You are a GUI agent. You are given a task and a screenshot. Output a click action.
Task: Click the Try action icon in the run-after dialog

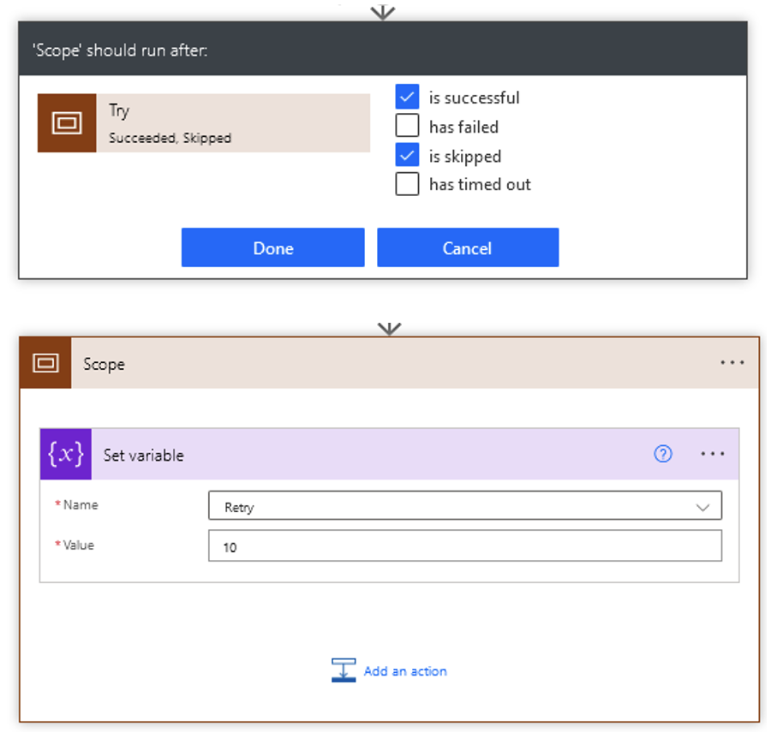(67, 122)
